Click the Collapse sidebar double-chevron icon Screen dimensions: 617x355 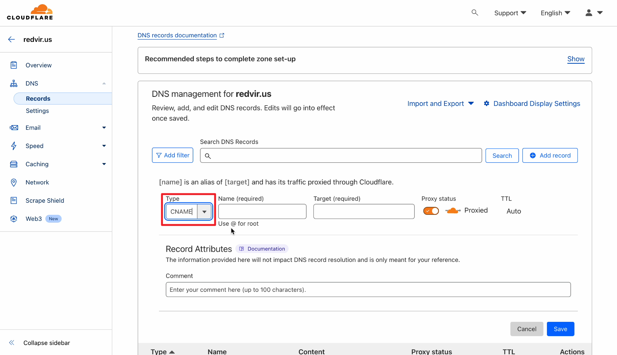pos(12,343)
